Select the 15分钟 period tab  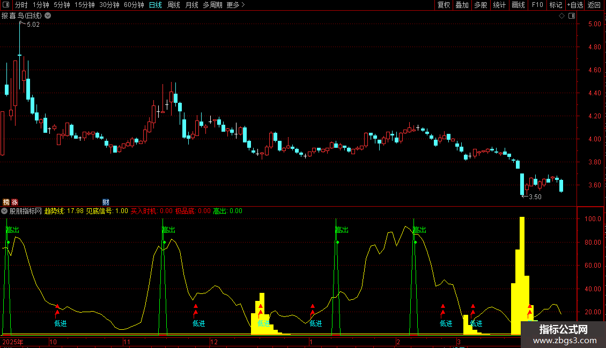tap(85, 5)
